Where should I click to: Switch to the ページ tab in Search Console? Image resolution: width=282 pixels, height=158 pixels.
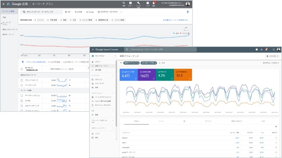(161, 121)
